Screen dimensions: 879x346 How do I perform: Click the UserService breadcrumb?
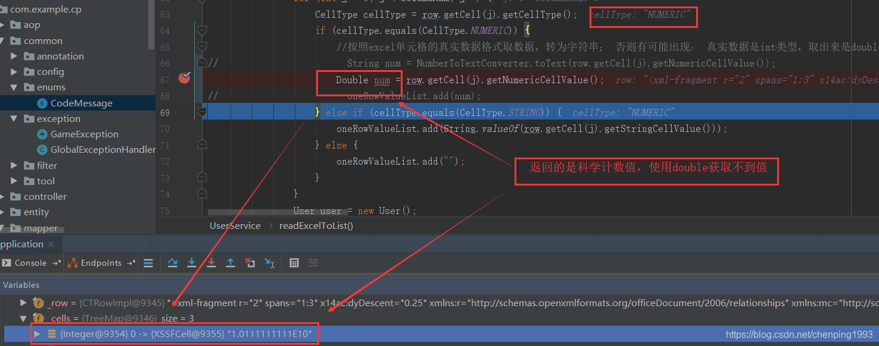pos(235,226)
